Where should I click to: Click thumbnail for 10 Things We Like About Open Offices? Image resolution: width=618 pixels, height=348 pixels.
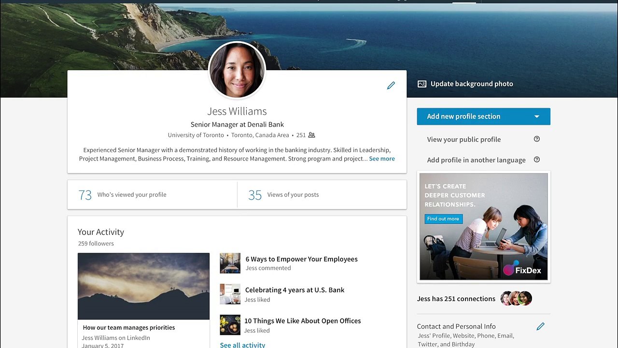(230, 325)
